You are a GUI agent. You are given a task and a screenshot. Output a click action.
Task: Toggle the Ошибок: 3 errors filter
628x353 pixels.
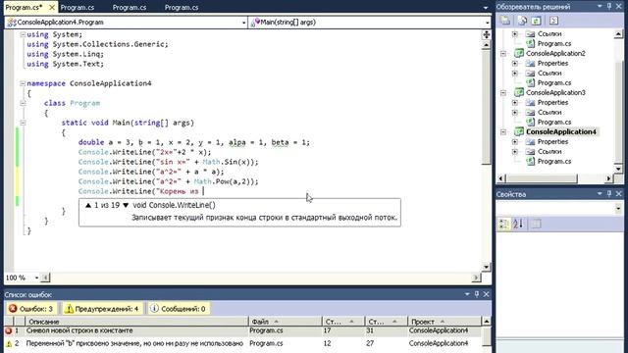[x=31, y=309]
